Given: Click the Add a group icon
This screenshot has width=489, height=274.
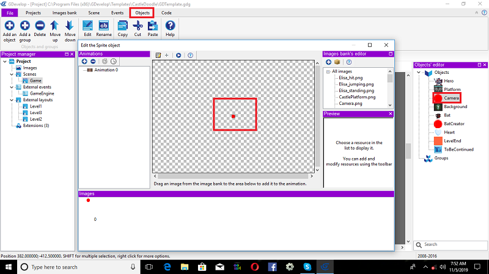Looking at the screenshot, I should 25,26.
